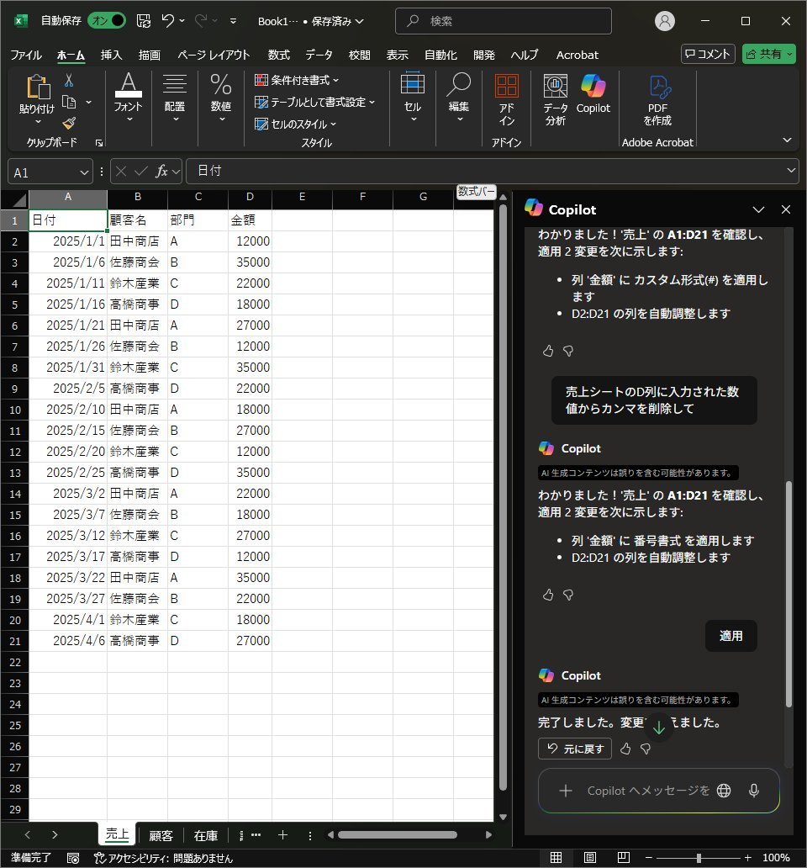Screen dimensions: 807x868
Task: Click the save icon in title bar
Action: (144, 21)
